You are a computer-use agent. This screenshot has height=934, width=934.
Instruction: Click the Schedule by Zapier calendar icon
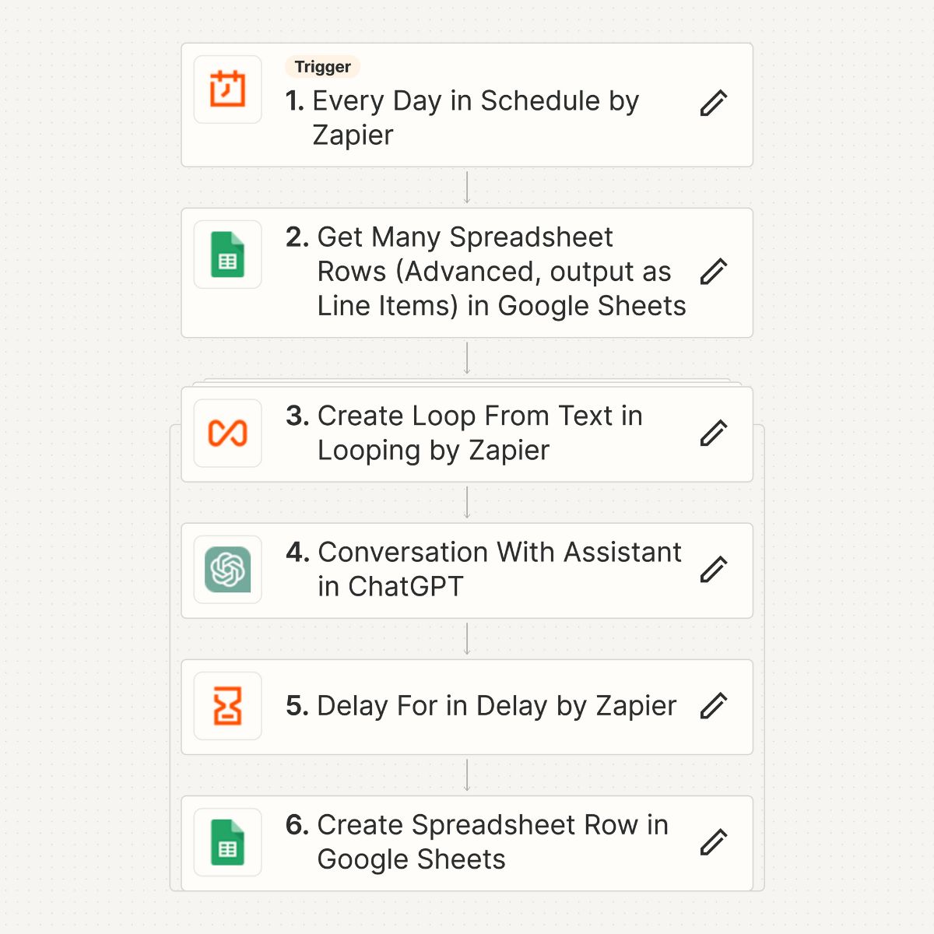click(227, 90)
